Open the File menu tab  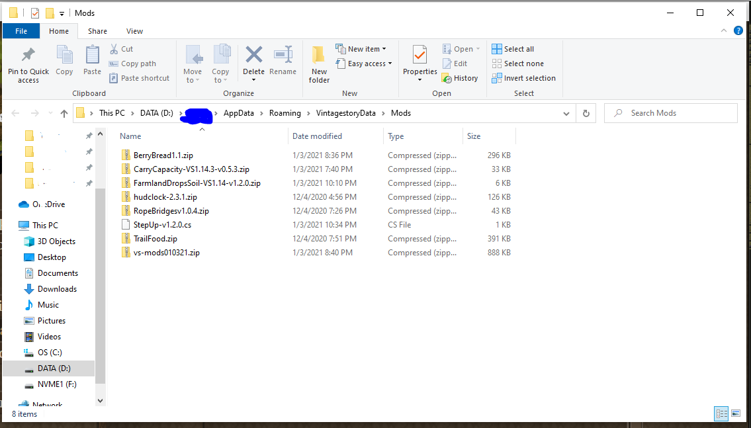pyautogui.click(x=21, y=31)
